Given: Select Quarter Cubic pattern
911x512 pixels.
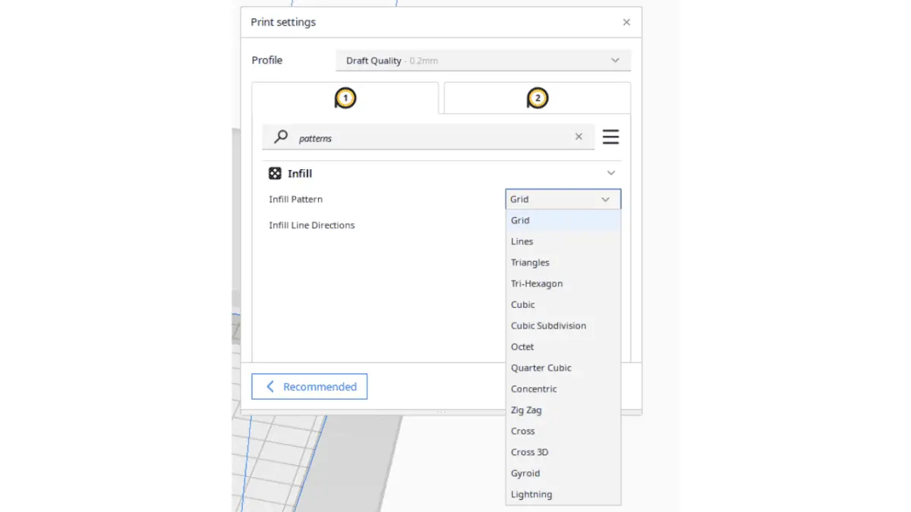Looking at the screenshot, I should point(541,368).
